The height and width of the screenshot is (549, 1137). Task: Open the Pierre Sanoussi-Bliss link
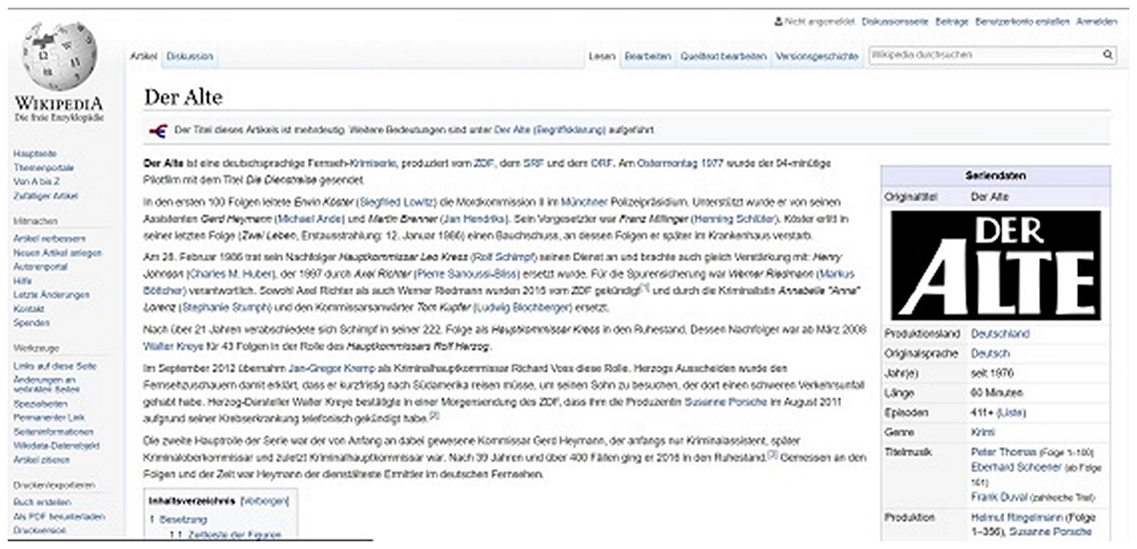466,274
